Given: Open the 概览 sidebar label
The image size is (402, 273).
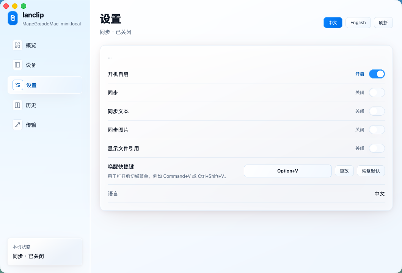Looking at the screenshot, I should (x=31, y=45).
